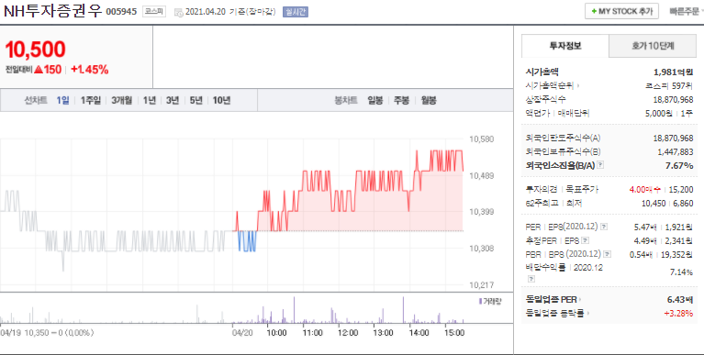Select the 3개월 line chart range
The height and width of the screenshot is (355, 704).
pyautogui.click(x=122, y=100)
